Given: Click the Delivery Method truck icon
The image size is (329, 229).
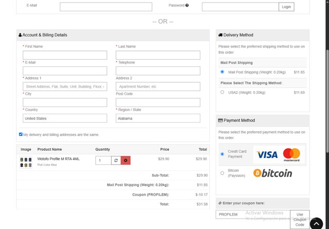Looking at the screenshot, I should (220, 35).
